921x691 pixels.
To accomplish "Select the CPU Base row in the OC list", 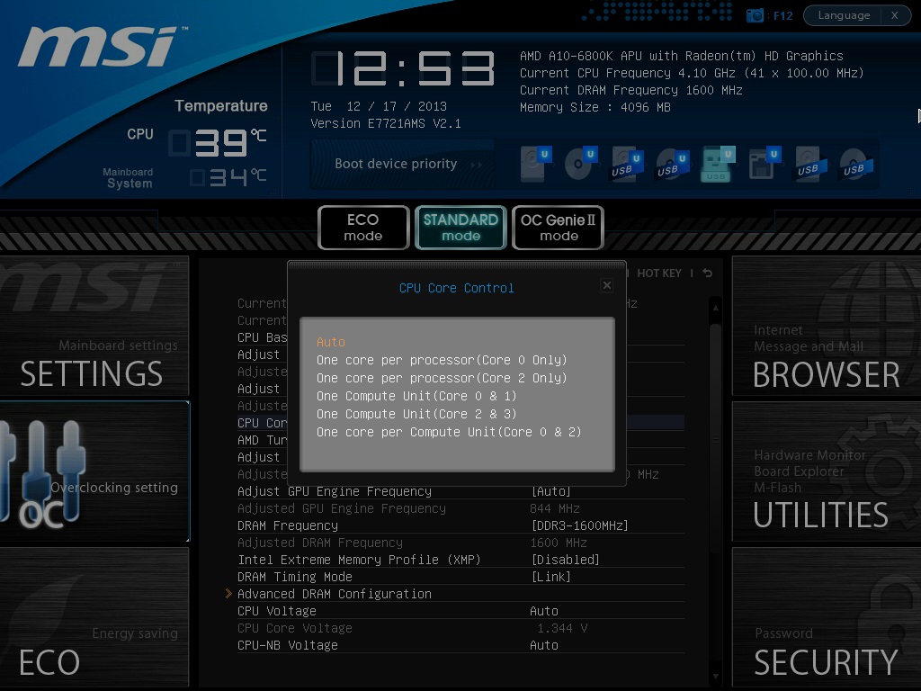I will pos(262,338).
